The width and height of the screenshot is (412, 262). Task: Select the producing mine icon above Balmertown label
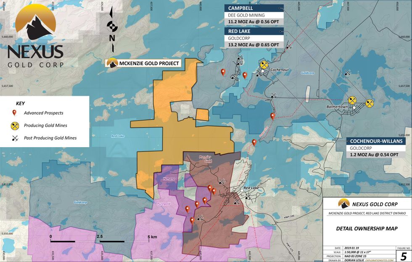coord(352,101)
